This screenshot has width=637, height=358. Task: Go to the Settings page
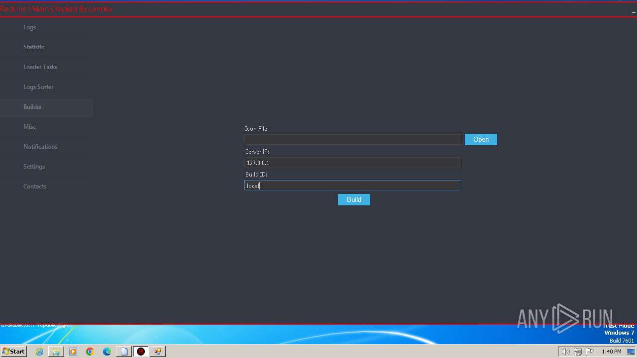[x=46, y=167]
